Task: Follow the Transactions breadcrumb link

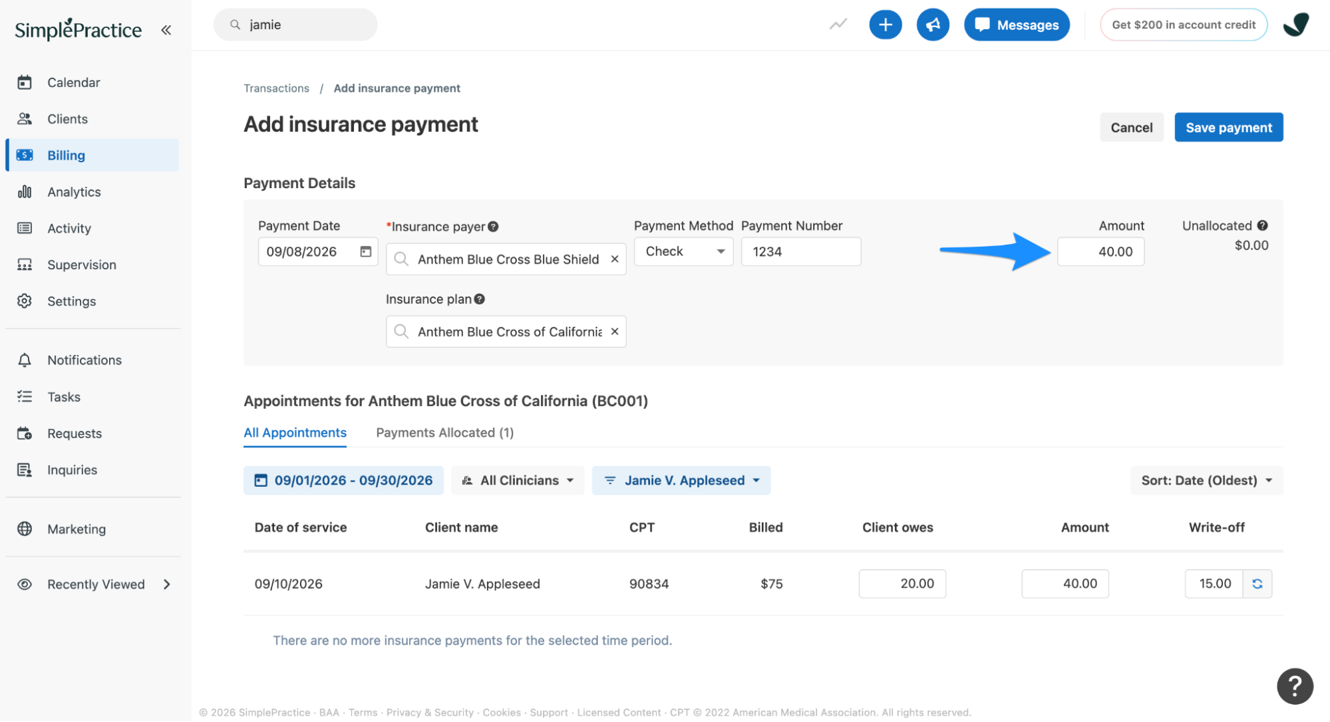Action: click(276, 88)
